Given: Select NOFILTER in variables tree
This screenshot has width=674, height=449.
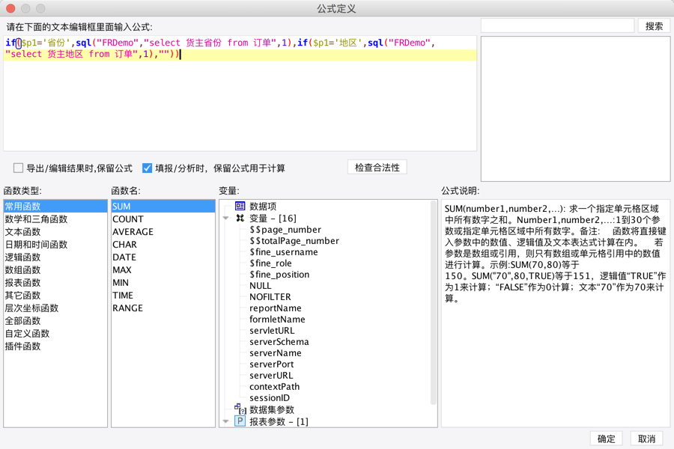Looking at the screenshot, I should pos(270,297).
